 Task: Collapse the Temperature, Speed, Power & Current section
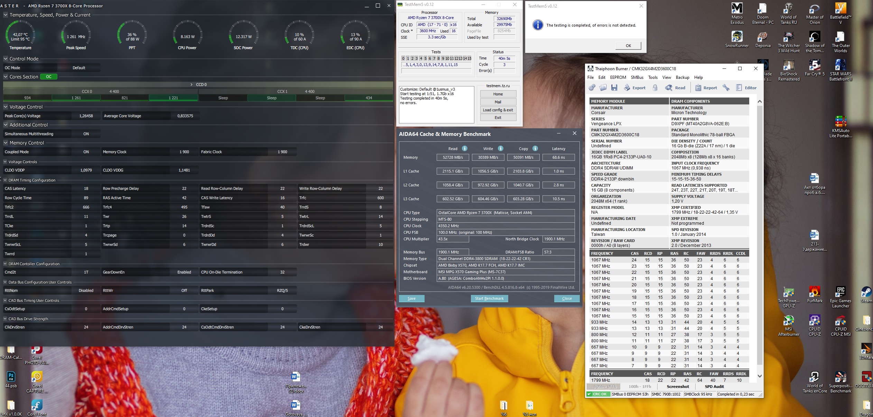pos(6,15)
